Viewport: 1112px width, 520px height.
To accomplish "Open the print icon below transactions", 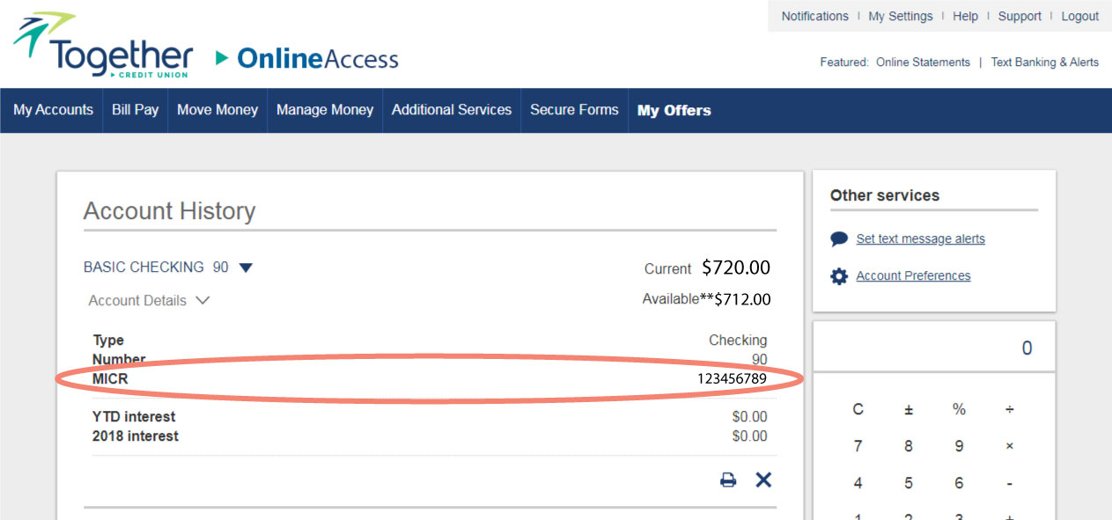I will tap(727, 480).
